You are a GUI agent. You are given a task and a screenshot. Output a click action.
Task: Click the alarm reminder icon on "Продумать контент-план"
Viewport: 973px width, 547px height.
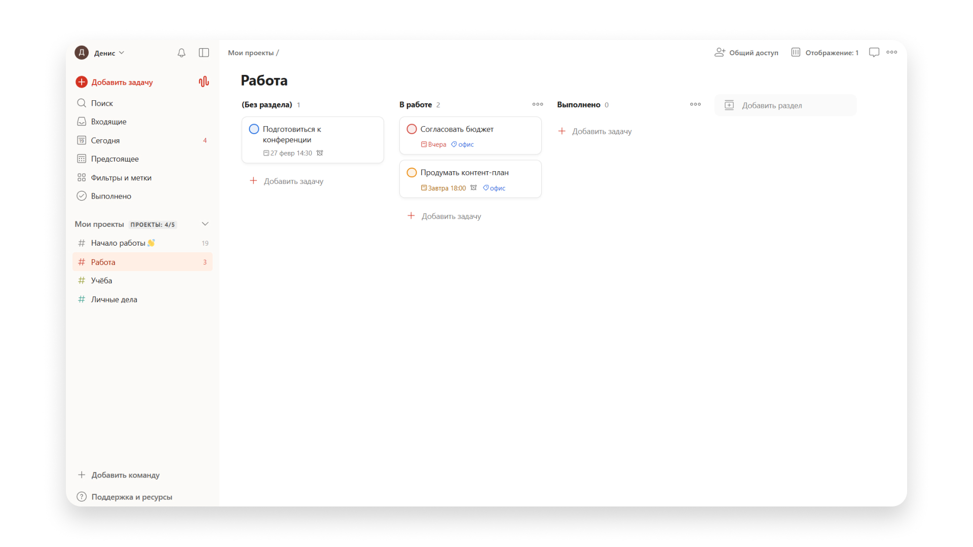coord(474,187)
